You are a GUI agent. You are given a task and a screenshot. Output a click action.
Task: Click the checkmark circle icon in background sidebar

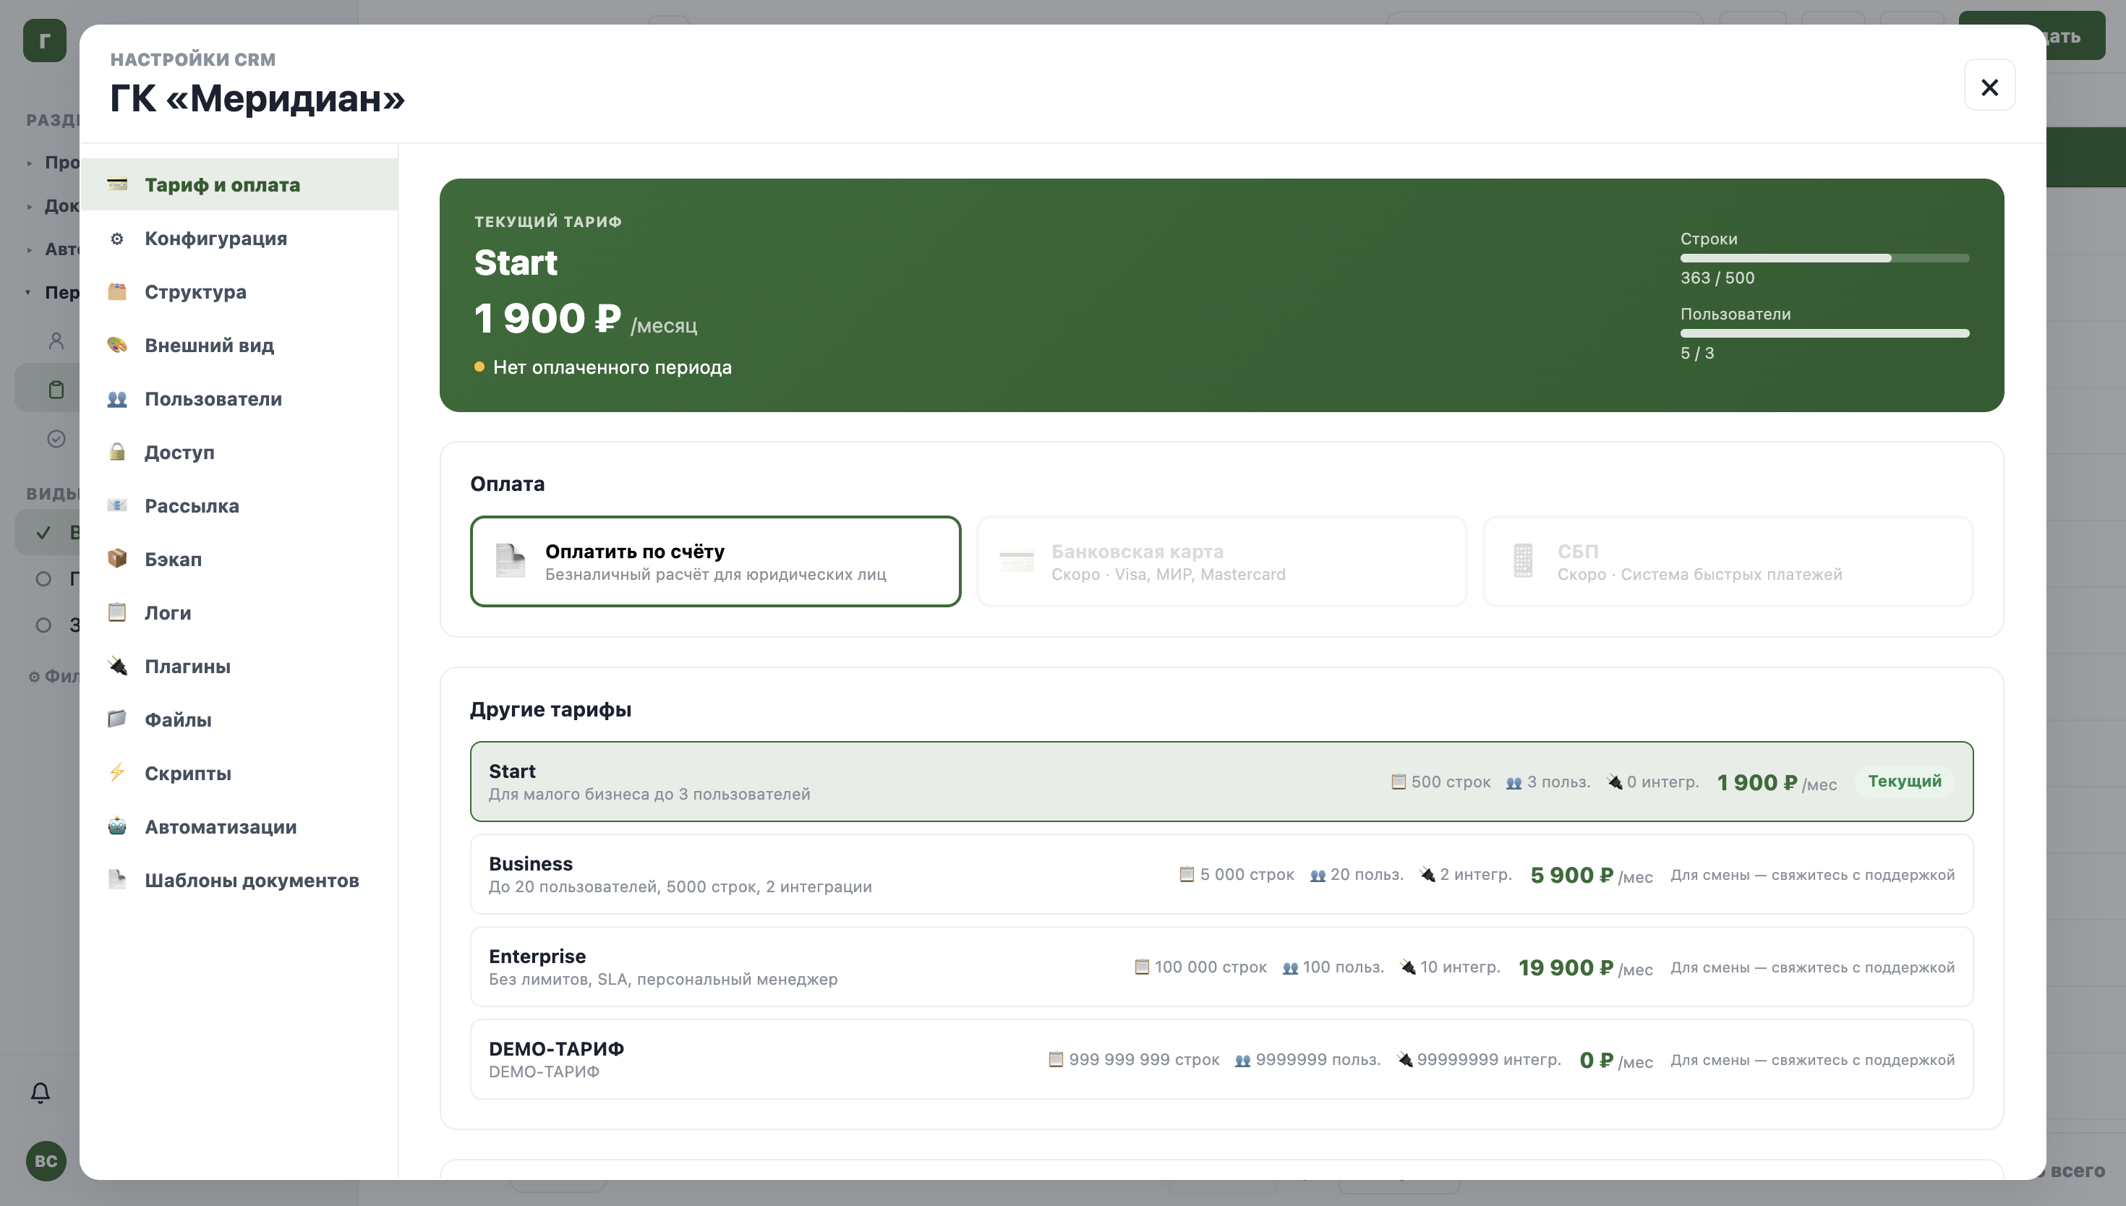point(56,439)
